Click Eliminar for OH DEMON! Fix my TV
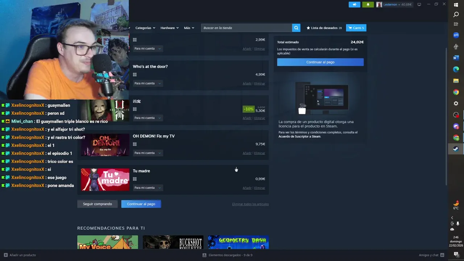Screen dimensions: 464x261 (260, 153)
